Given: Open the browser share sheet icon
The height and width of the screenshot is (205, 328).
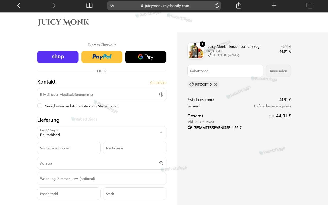Looking at the screenshot, I should (x=238, y=6).
